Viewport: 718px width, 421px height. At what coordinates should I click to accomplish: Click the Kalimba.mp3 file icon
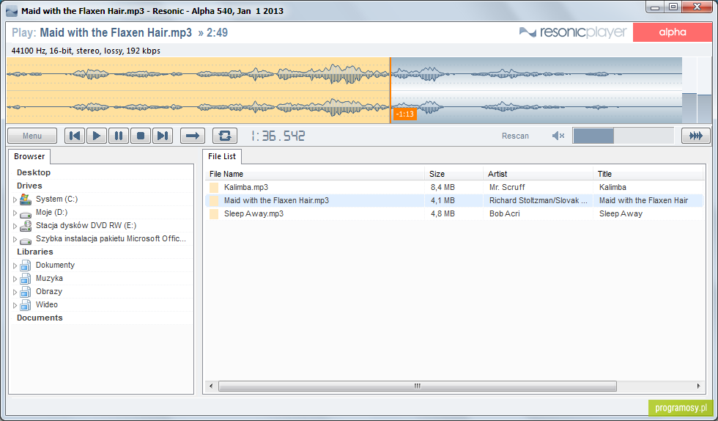click(214, 187)
